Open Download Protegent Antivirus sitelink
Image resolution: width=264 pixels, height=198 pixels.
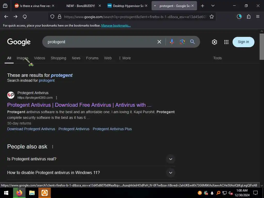(x=31, y=129)
